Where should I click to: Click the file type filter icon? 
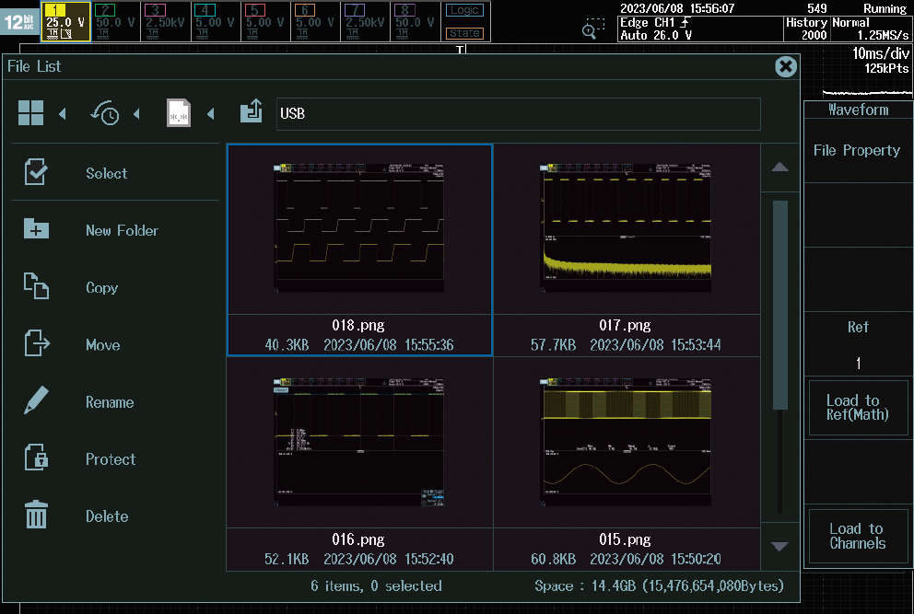179,113
